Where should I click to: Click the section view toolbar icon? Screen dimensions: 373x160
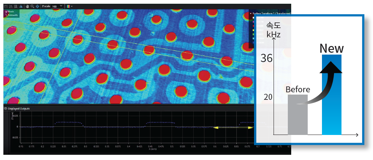(x=16, y=6)
